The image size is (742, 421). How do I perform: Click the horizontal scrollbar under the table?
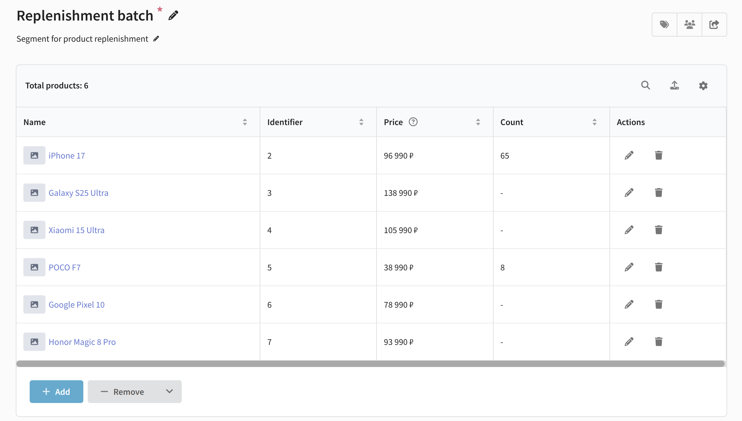click(370, 364)
